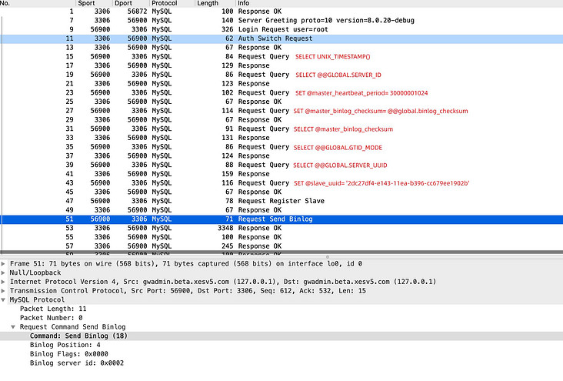
Task: Select packet 13 Response OK row
Action: (281, 48)
